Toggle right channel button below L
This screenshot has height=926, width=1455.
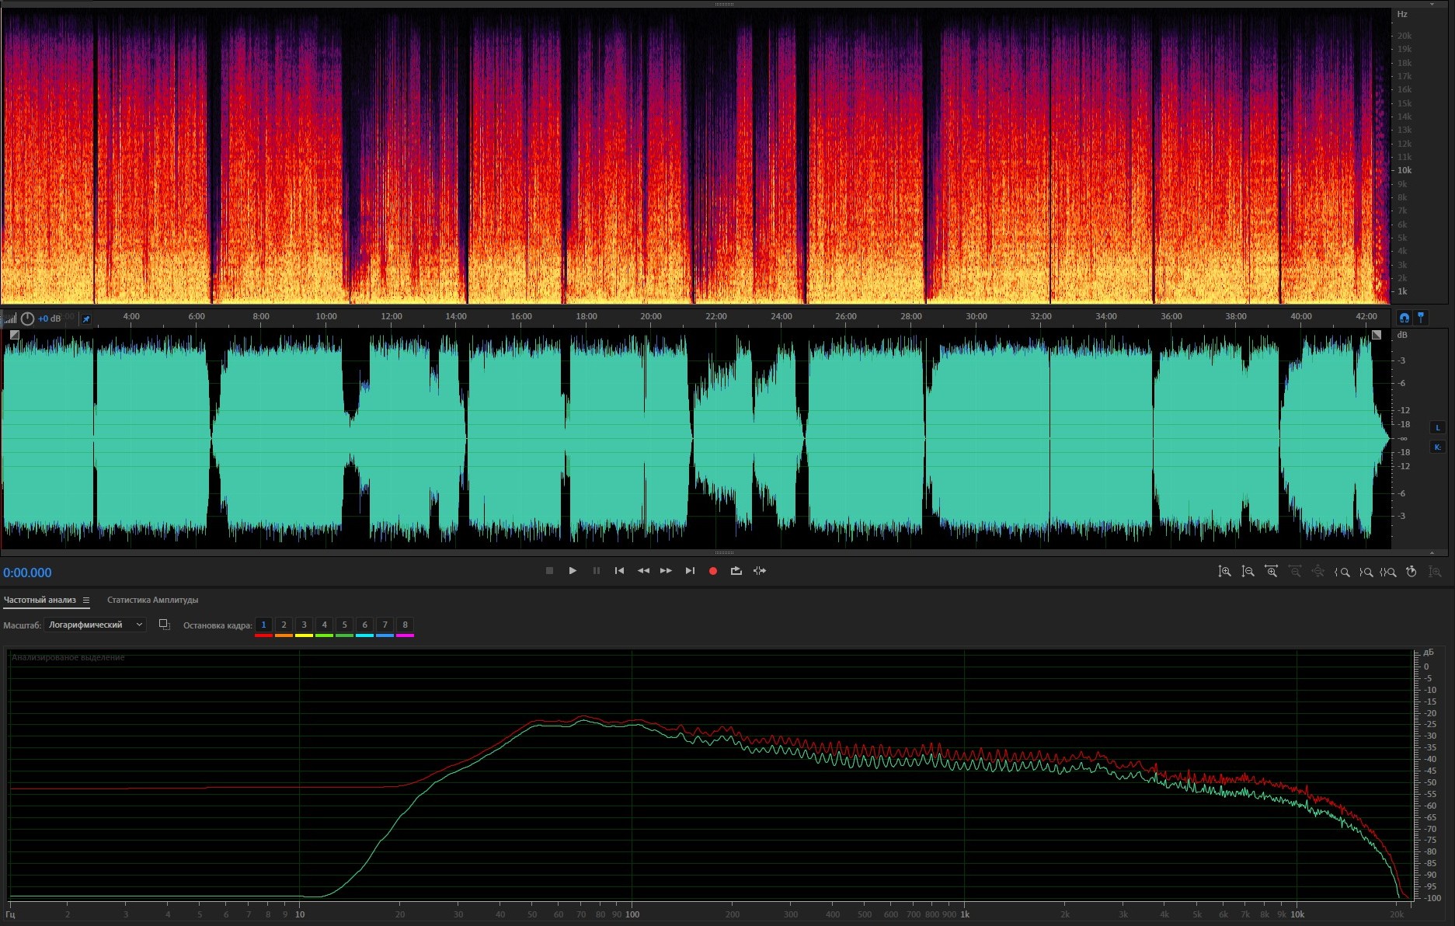1437,447
